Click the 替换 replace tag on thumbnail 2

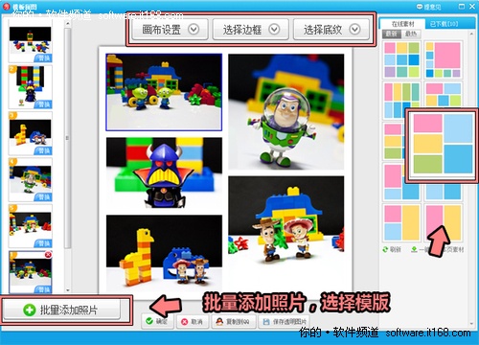coord(44,104)
